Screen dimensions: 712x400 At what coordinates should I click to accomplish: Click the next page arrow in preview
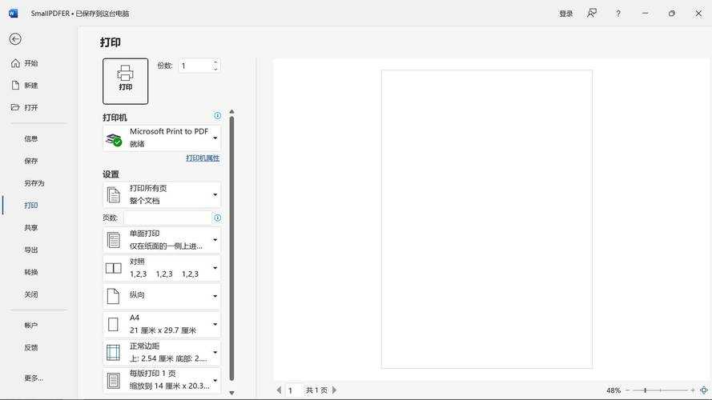tap(335, 390)
